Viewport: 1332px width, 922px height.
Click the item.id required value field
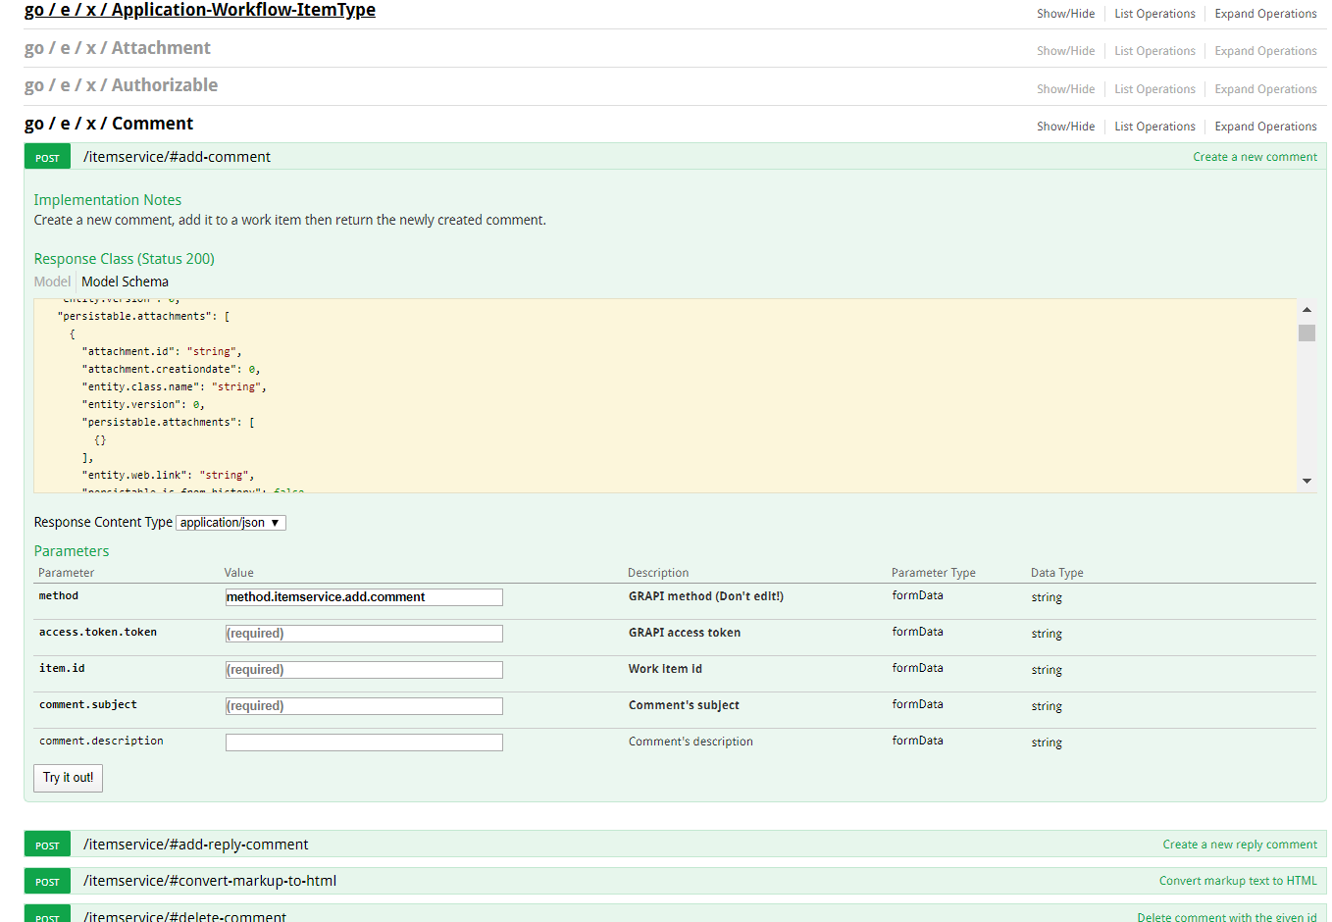coord(363,669)
